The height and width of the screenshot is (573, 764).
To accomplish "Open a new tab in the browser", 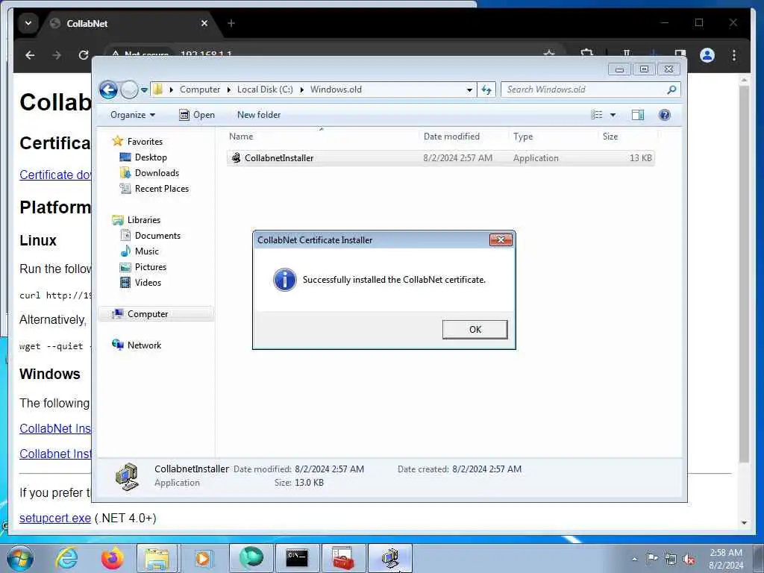I will pyautogui.click(x=231, y=23).
